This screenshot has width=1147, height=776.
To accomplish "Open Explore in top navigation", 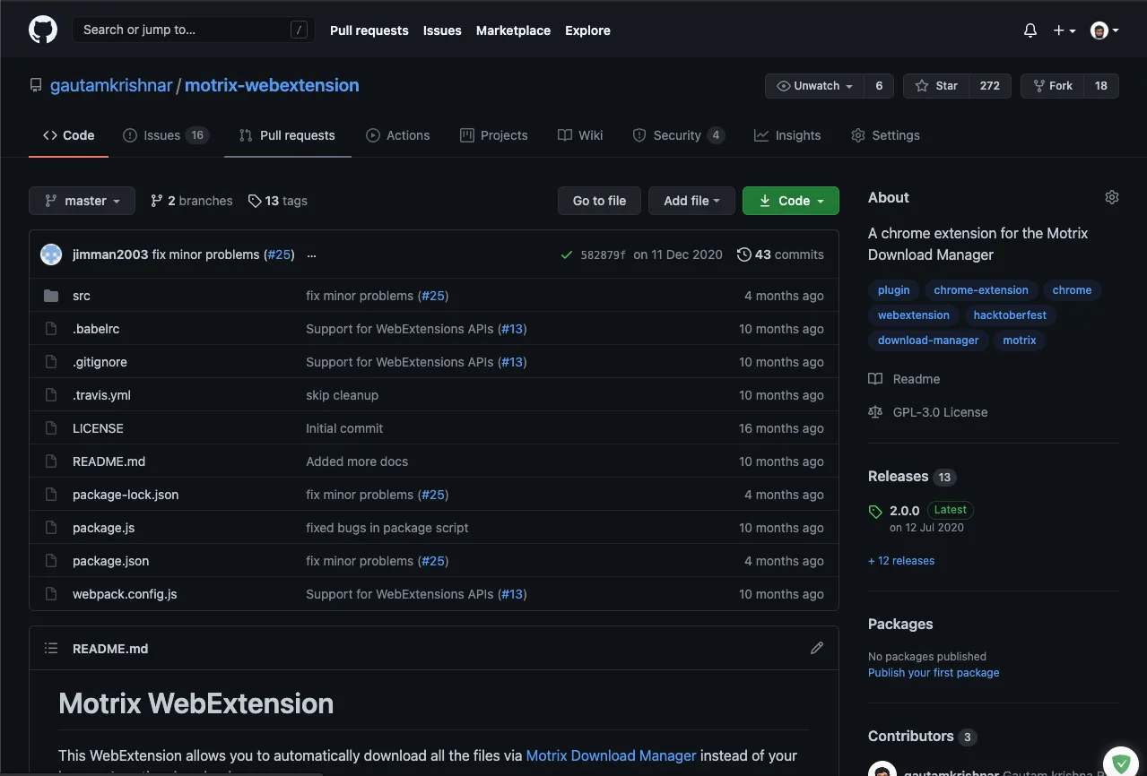I will [587, 30].
